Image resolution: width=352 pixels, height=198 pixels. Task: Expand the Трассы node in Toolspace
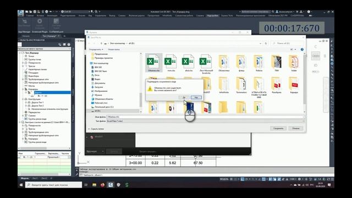point(23,66)
